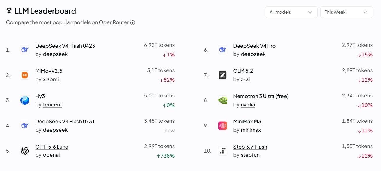Open the DeepSeek V4 Flash 0731 link
Screen dimensions: 381x171
coord(65,122)
